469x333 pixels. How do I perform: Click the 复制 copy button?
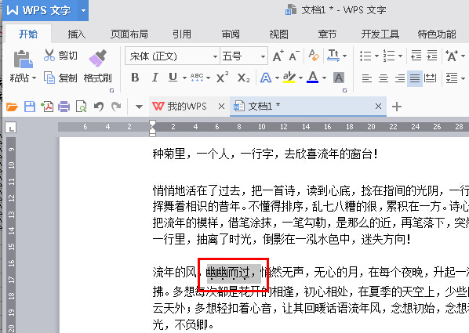pos(60,78)
